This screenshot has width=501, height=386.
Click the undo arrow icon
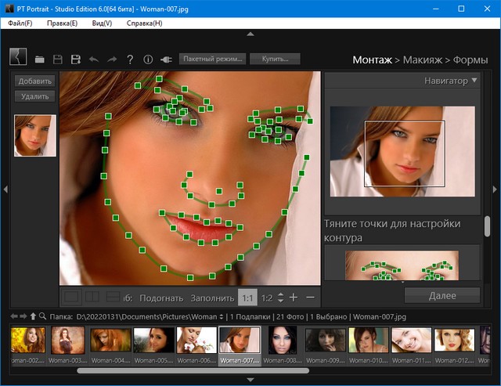(94, 60)
